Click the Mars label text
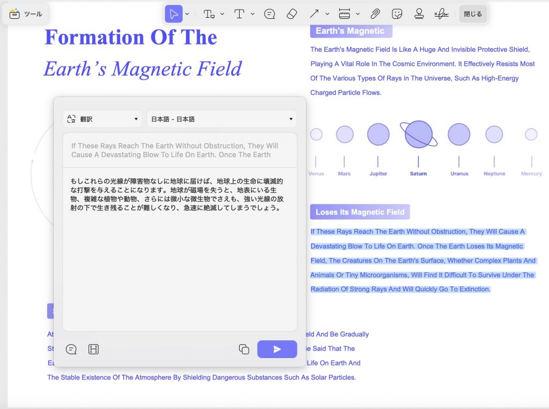This screenshot has height=409, width=549. [344, 174]
